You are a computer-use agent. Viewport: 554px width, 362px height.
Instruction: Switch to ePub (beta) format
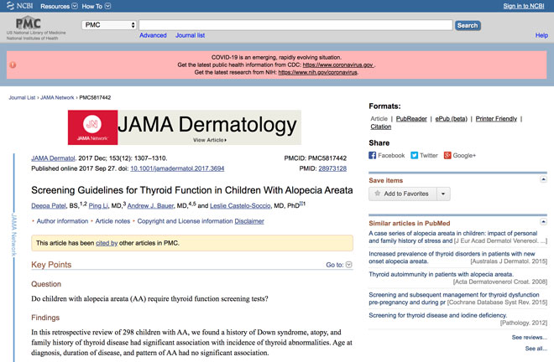point(452,118)
